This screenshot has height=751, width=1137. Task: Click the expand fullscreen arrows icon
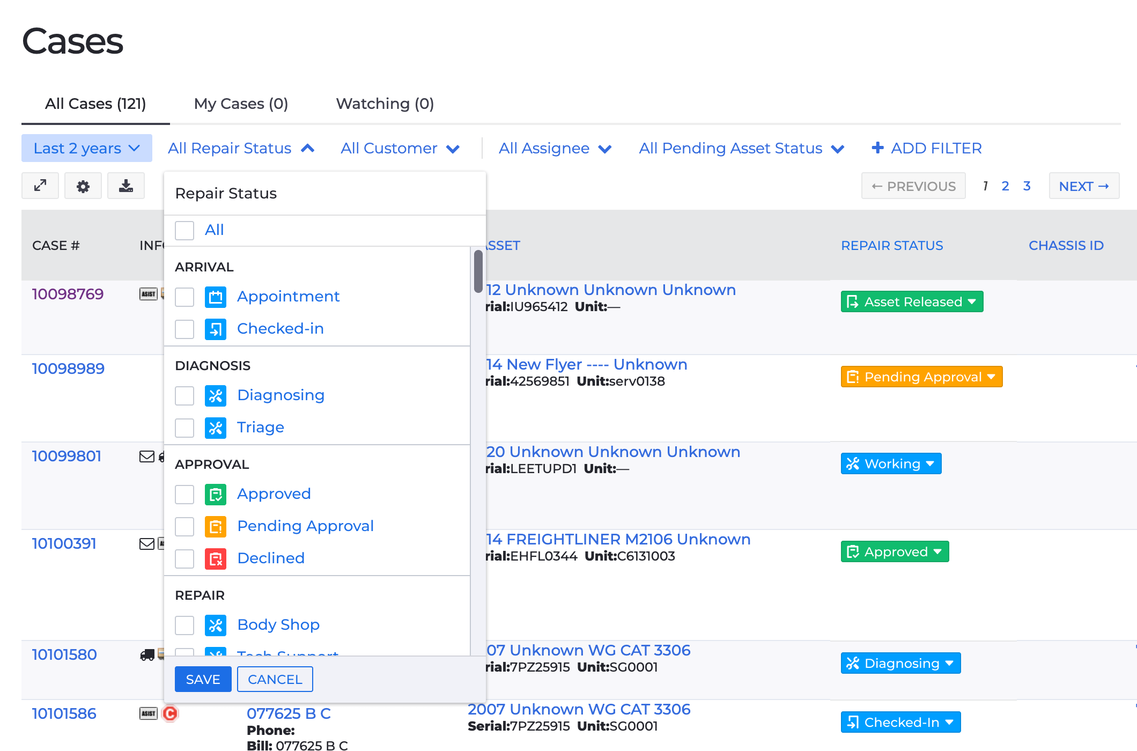point(40,186)
